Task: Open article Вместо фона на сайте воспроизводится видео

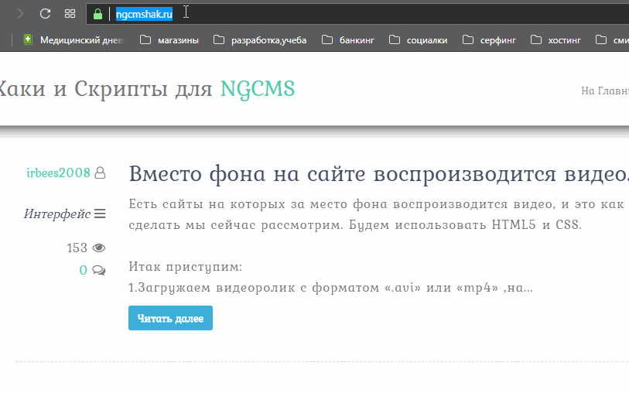Action: pos(378,174)
